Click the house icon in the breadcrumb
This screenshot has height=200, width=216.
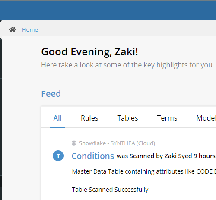(13, 30)
